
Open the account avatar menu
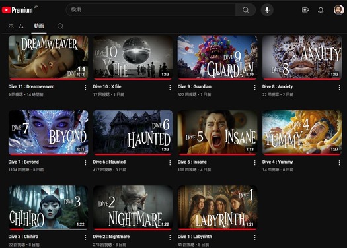[338, 10]
